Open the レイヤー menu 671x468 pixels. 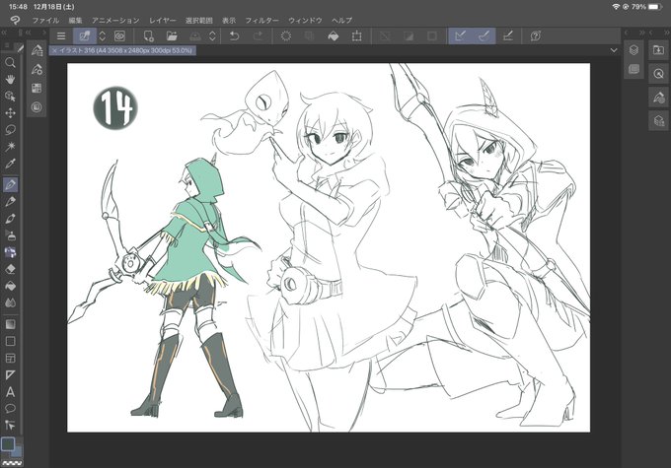click(x=163, y=20)
